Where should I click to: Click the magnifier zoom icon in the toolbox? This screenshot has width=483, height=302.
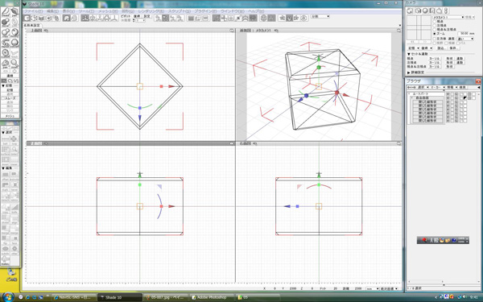pos(14,64)
